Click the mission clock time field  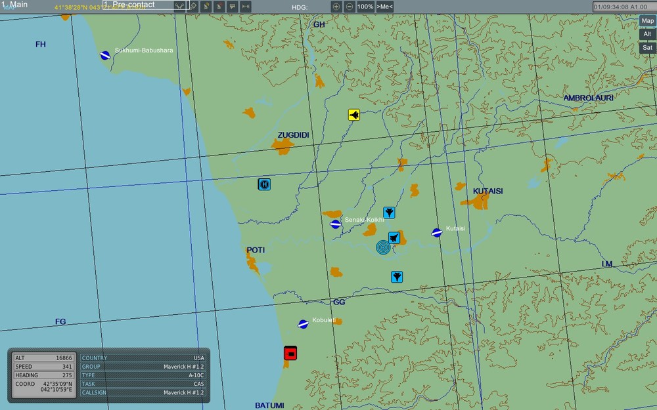620,7
